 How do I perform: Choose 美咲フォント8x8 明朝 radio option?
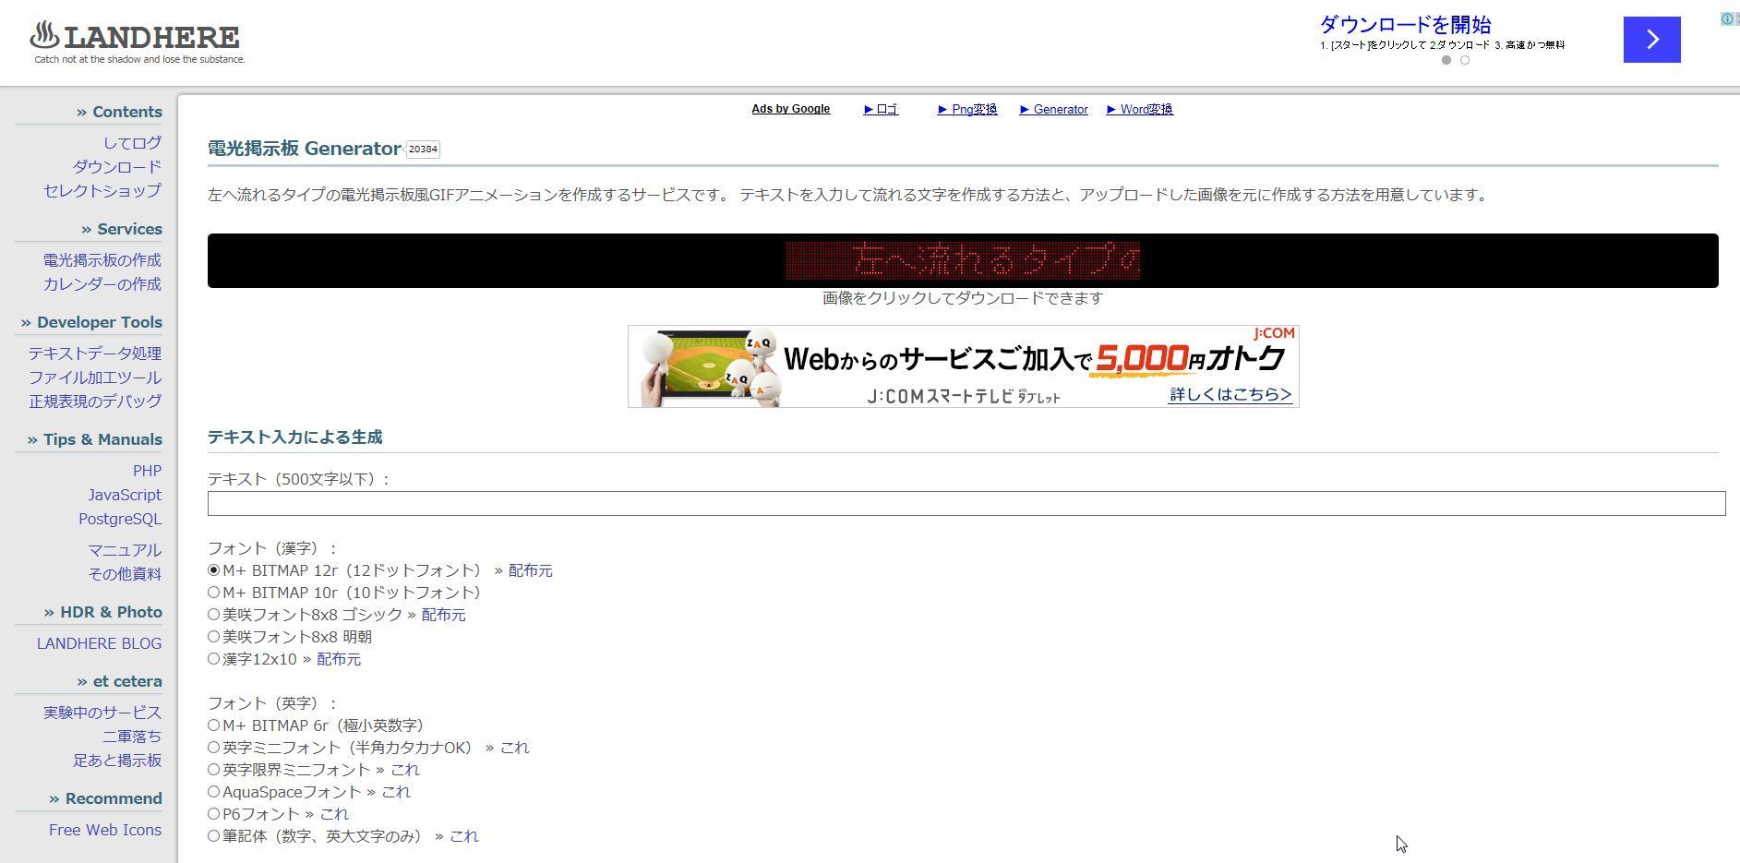[x=214, y=637]
